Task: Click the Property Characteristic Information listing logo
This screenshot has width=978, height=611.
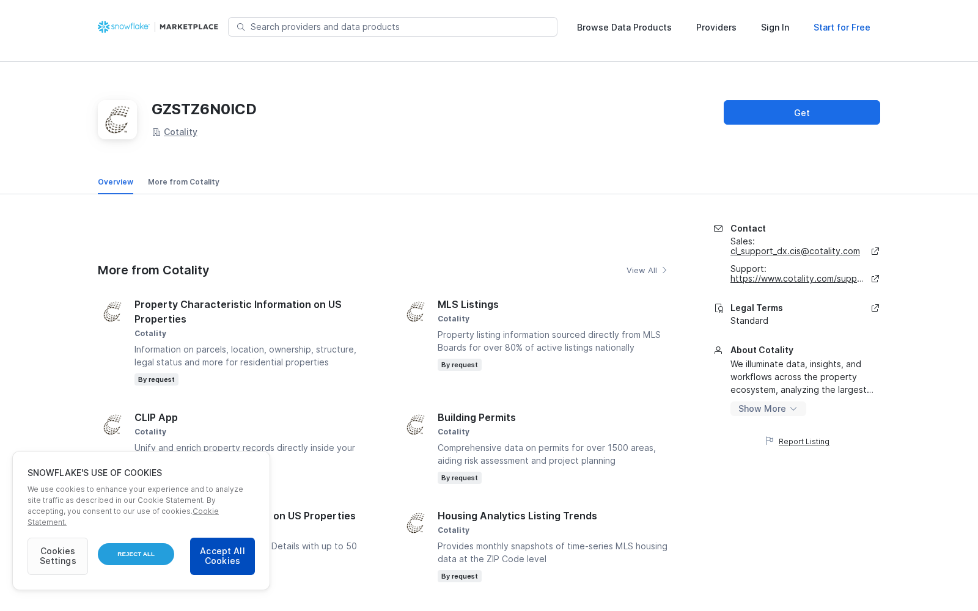Action: point(112,312)
